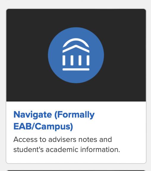Screen dimensions: 151x171
Task: Click the student's academic information text line
Action: (x=67, y=150)
